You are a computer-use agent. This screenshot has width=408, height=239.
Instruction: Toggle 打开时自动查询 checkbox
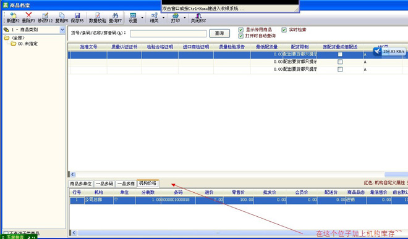[241, 36]
